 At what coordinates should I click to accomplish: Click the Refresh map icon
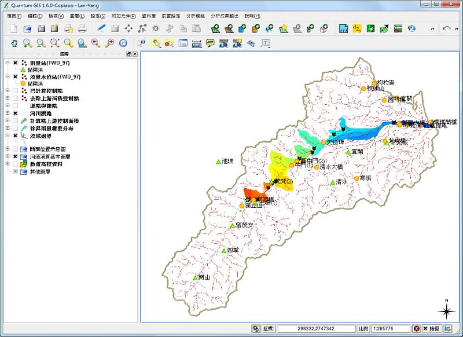point(123,43)
